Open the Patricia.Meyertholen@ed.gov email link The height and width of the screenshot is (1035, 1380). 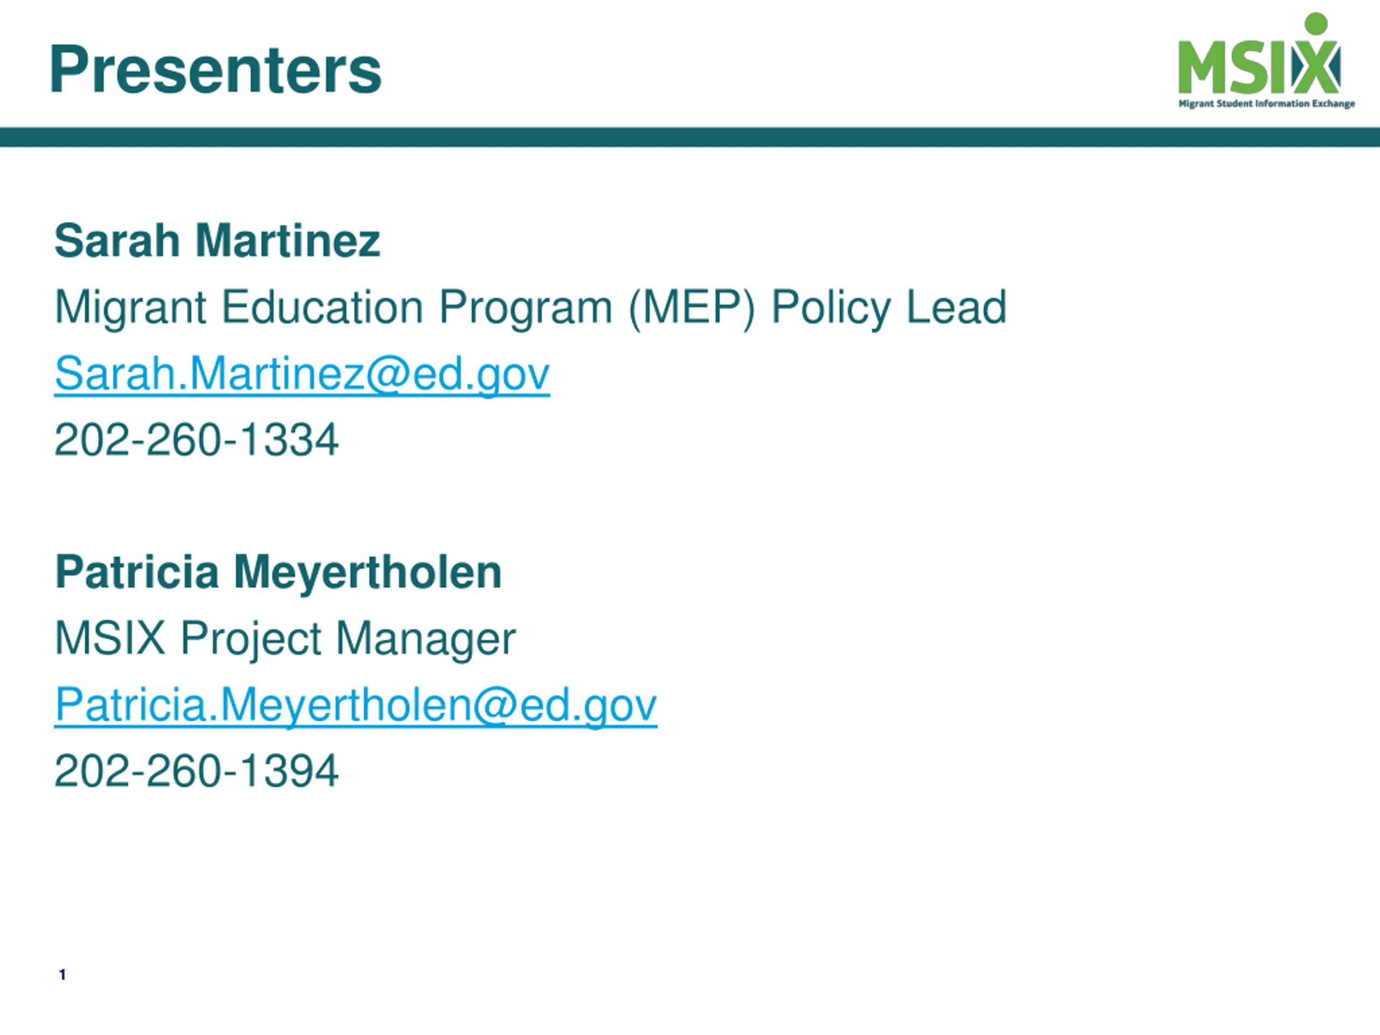tap(356, 705)
